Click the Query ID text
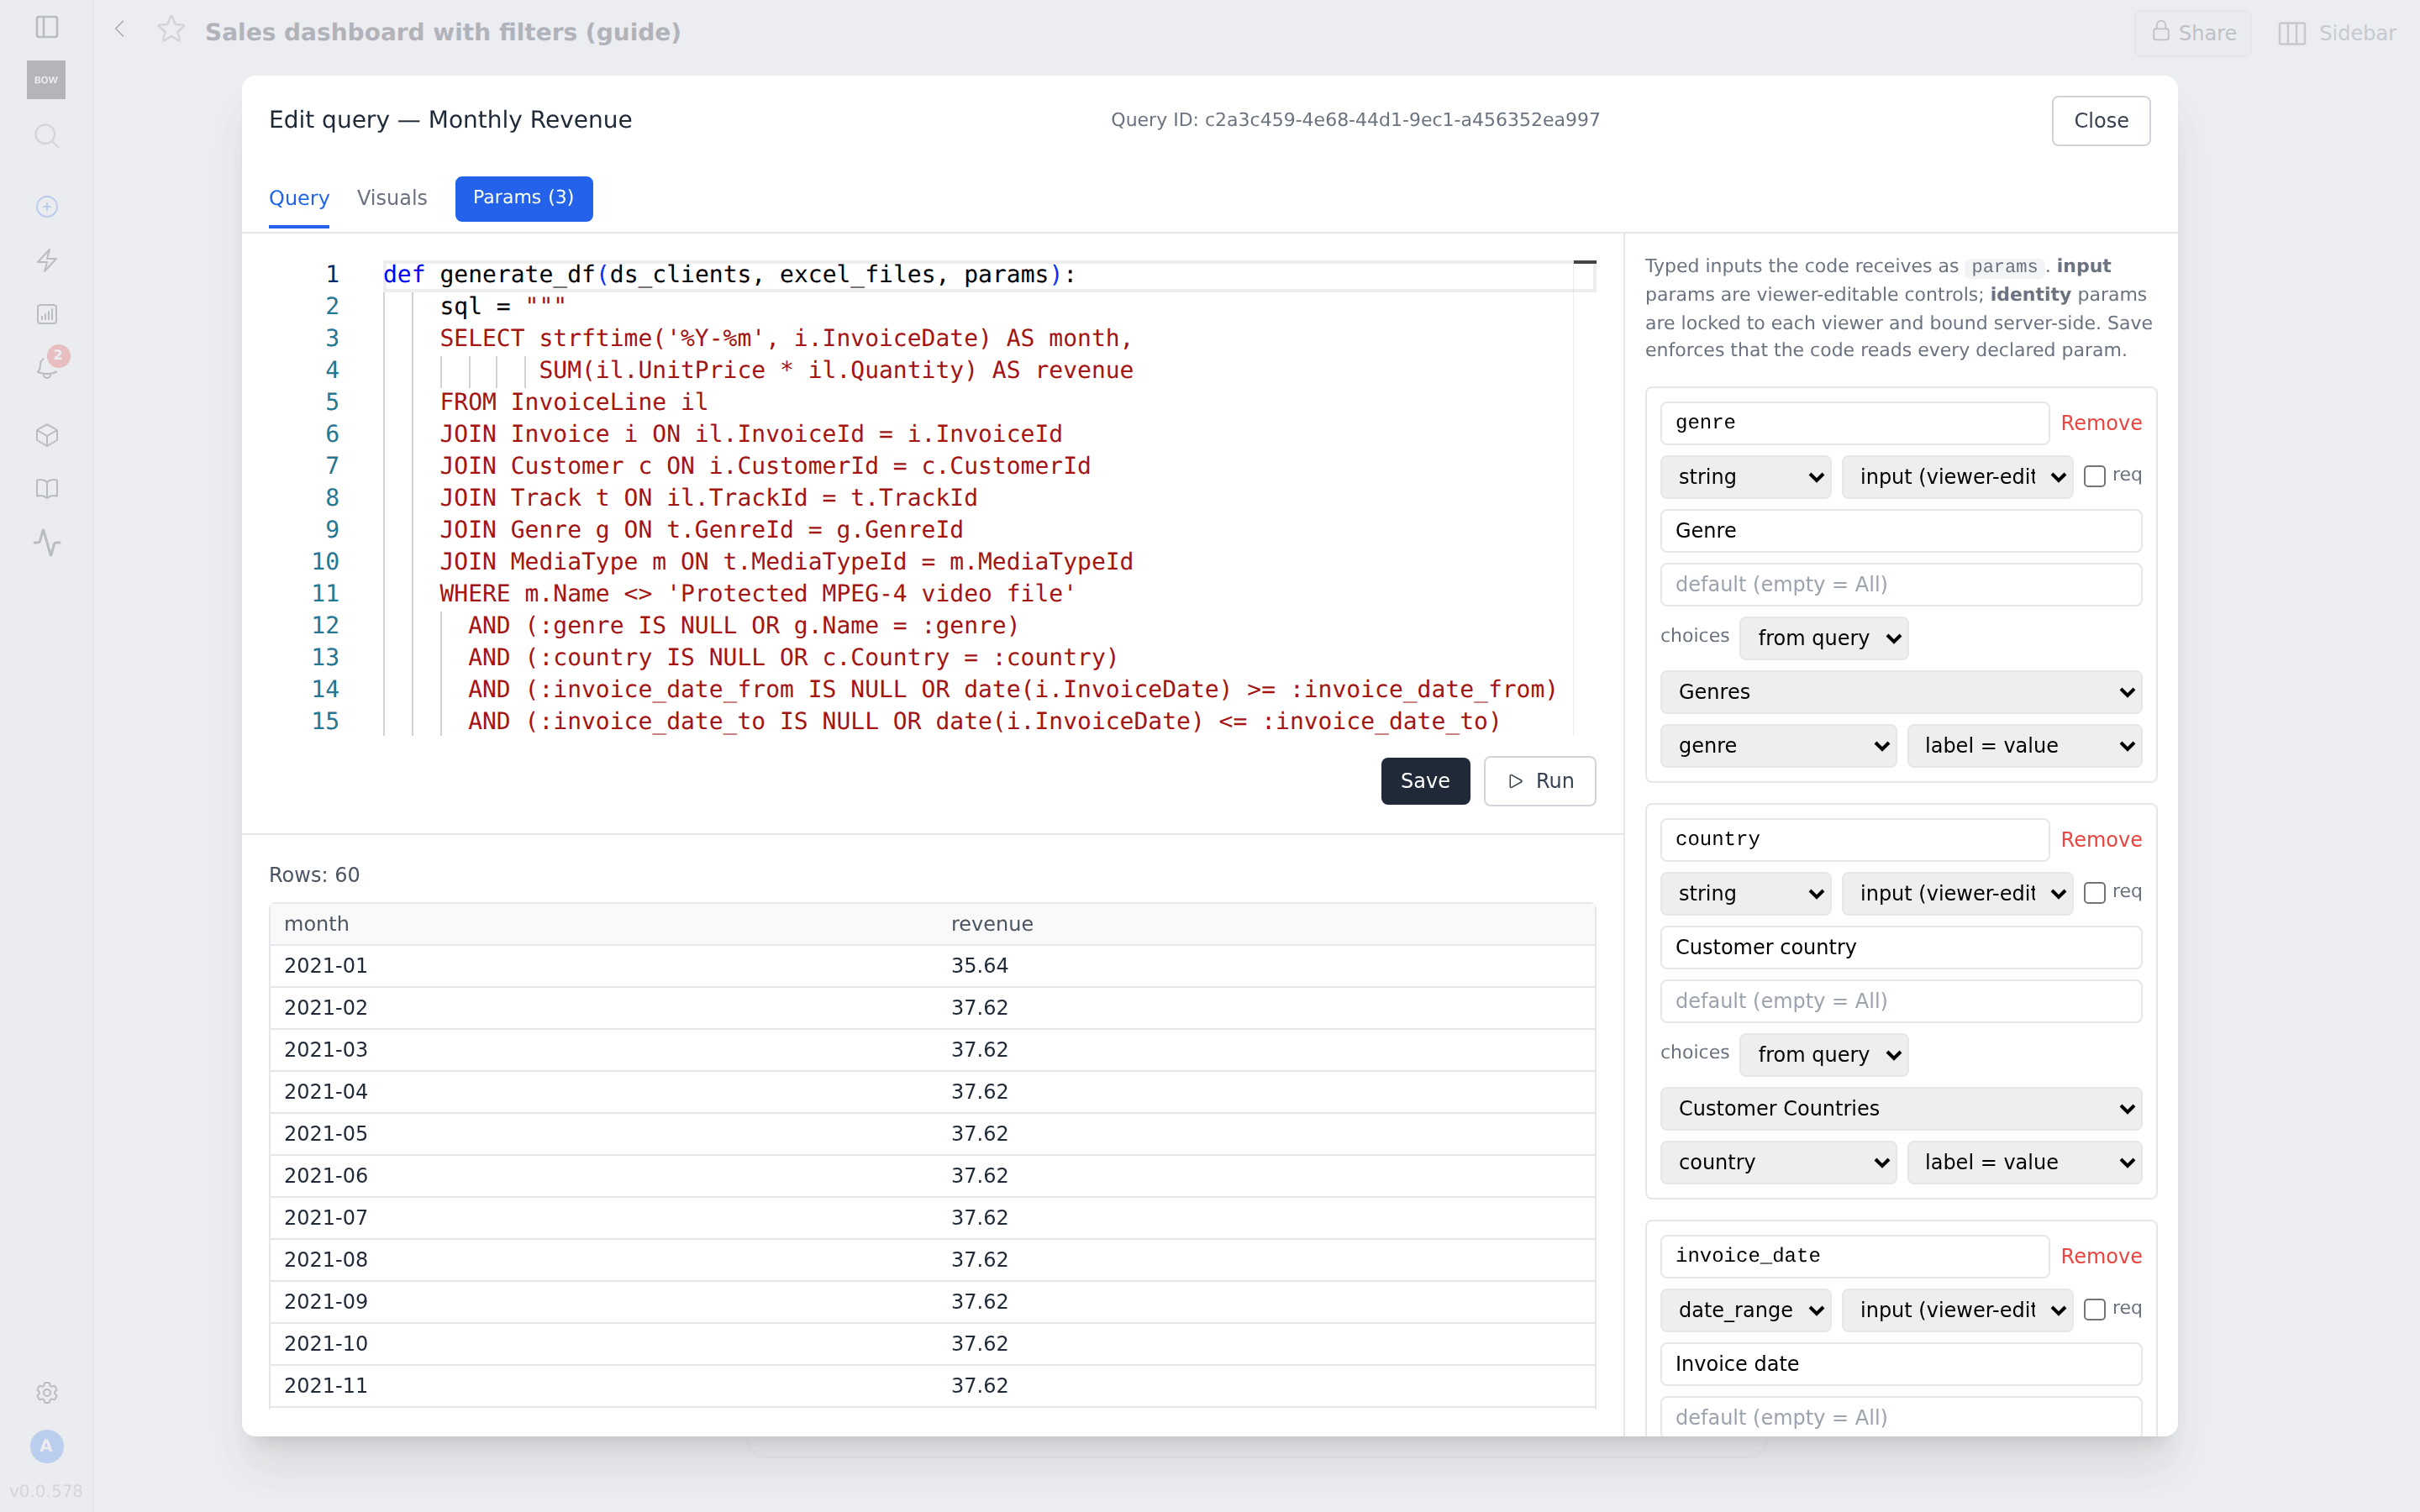This screenshot has width=2420, height=1512. point(1355,120)
